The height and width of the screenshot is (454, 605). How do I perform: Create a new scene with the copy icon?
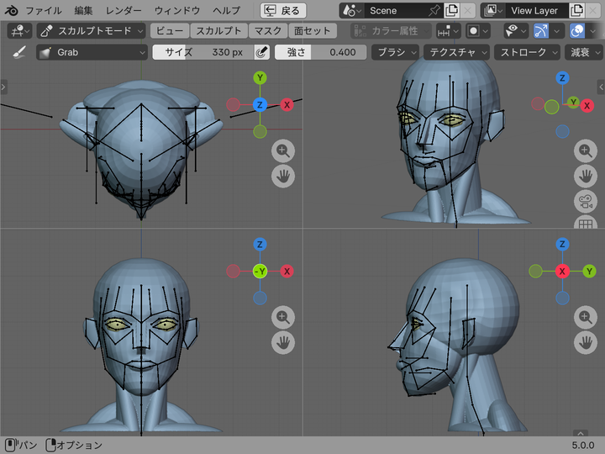pyautogui.click(x=452, y=10)
